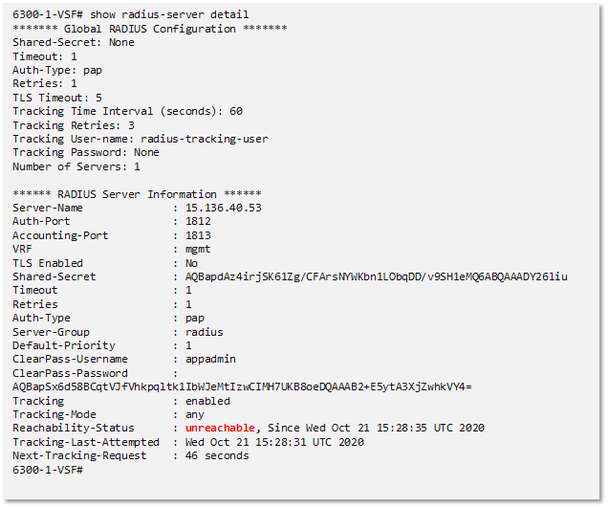Click the Accounting-Port value 1813
This screenshot has width=608, height=508.
198,235
